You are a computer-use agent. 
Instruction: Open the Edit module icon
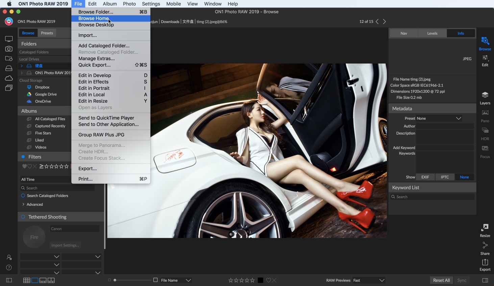(485, 58)
